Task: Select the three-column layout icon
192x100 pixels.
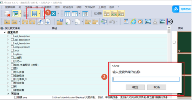Action: pyautogui.click(x=67, y=14)
